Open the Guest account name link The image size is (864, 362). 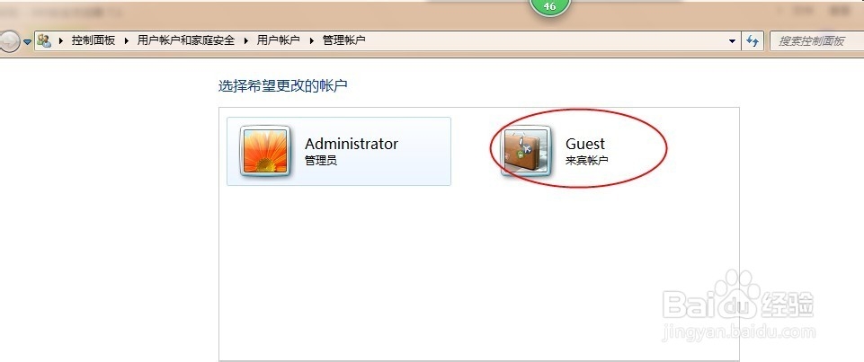[585, 144]
